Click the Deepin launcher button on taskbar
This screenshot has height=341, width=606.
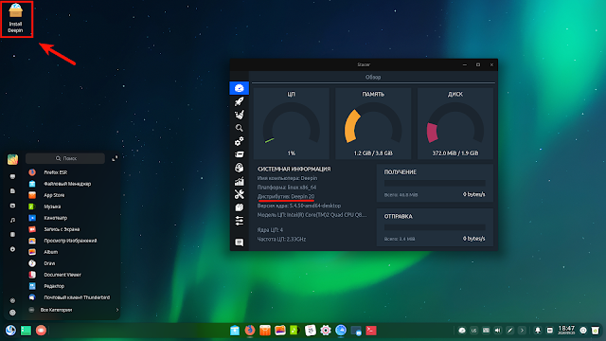(x=10, y=331)
